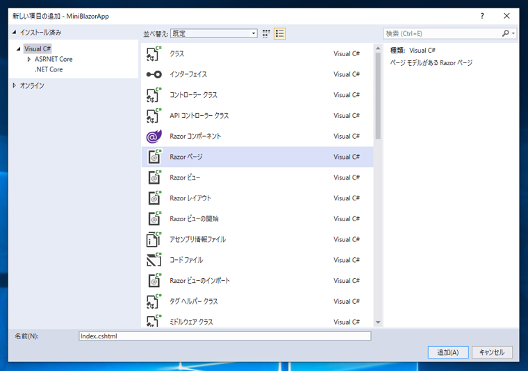Expand the ASP.NET Core node
The width and height of the screenshot is (528, 371).
29,59
